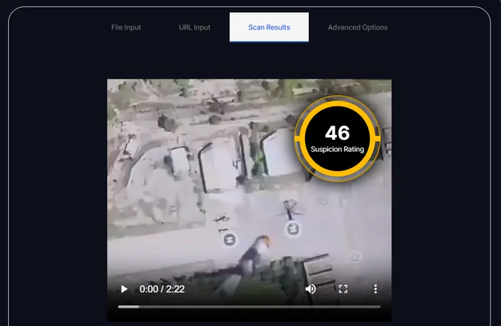Click the left circular marker icon in video
This screenshot has height=326, width=501.
(229, 239)
